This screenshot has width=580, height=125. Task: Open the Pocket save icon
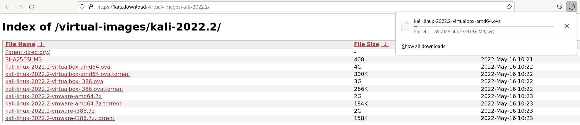coord(560,7)
